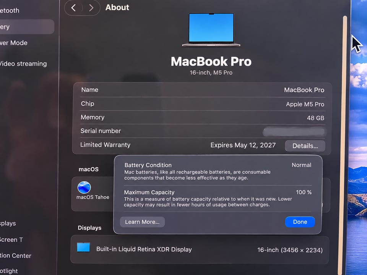Click 'Built-in Liquid Retina XDR Display' label
The image size is (367, 275).
click(144, 249)
